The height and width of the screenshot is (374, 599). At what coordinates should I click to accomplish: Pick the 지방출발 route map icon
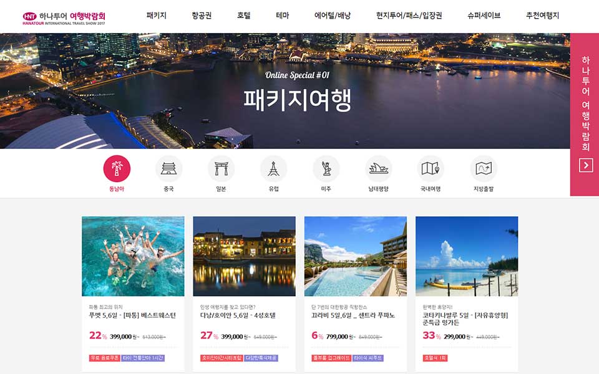pos(483,168)
